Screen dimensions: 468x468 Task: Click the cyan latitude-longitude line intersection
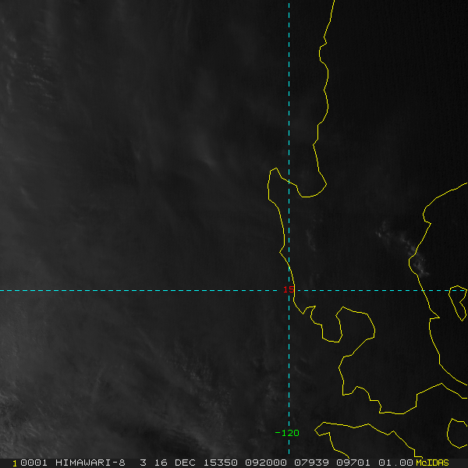click(x=289, y=290)
